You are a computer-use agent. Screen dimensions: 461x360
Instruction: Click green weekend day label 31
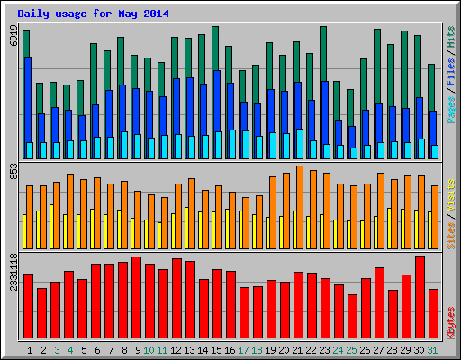[432, 350]
